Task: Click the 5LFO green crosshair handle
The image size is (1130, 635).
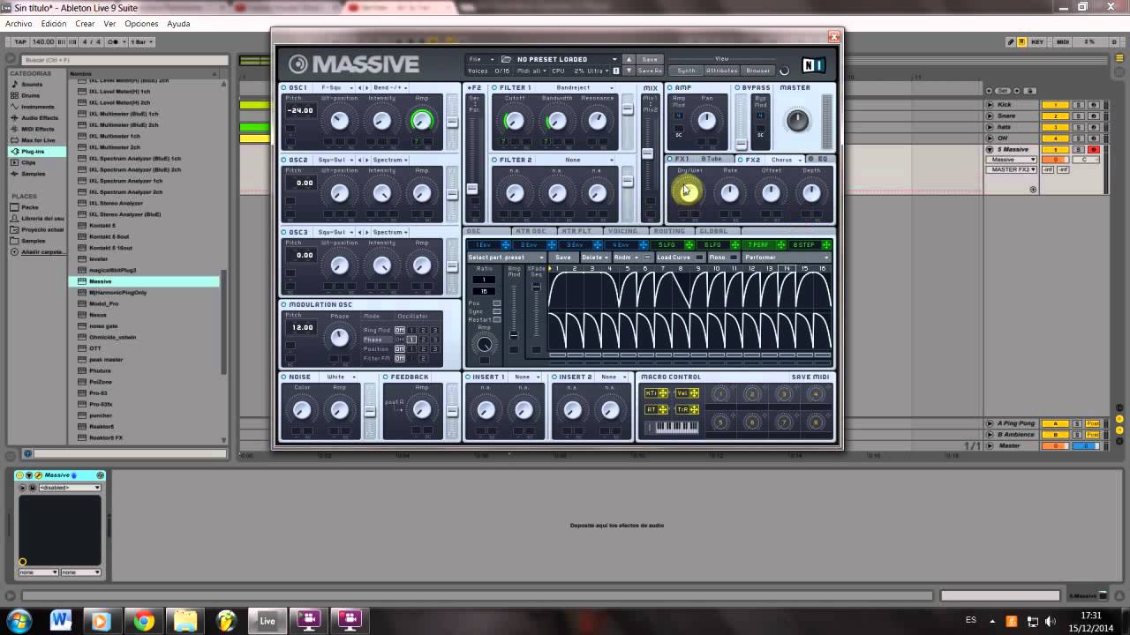Action: click(x=689, y=245)
